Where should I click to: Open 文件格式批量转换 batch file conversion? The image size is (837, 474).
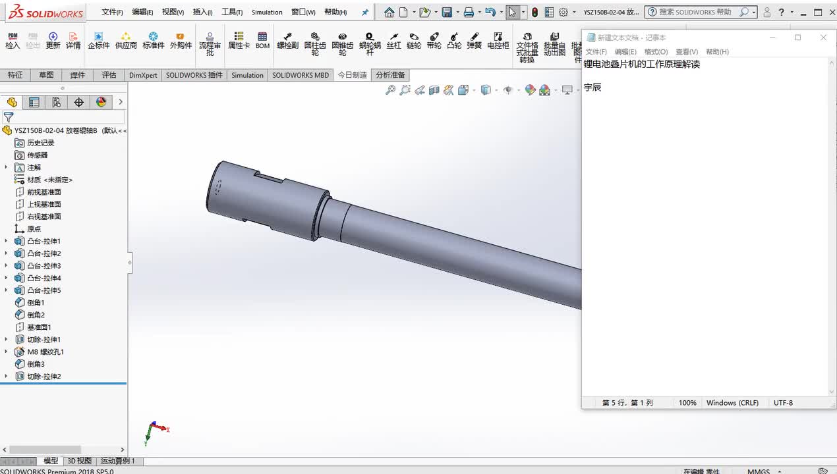(527, 48)
